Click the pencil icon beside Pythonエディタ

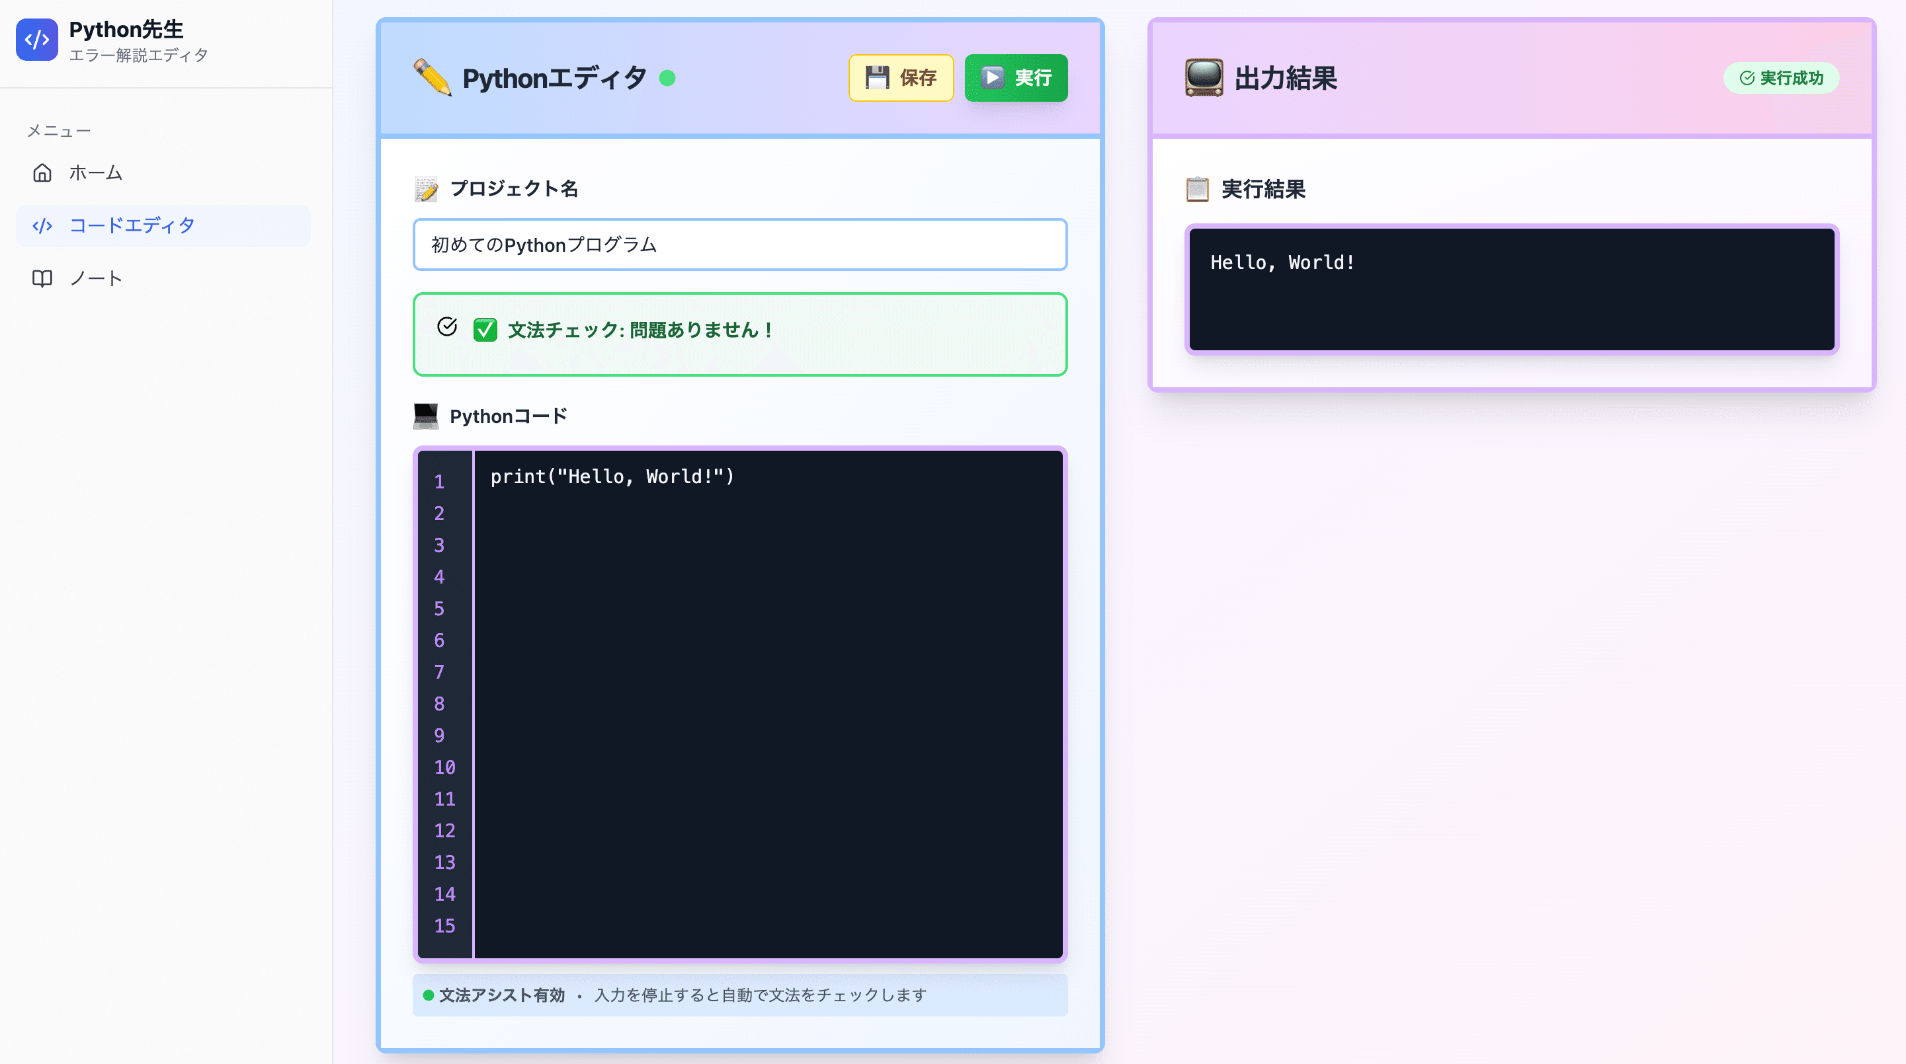point(432,77)
